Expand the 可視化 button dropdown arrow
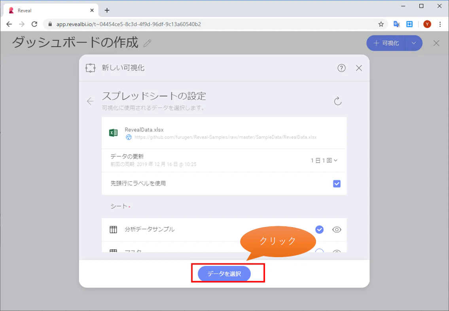This screenshot has height=311, width=449. pos(414,43)
